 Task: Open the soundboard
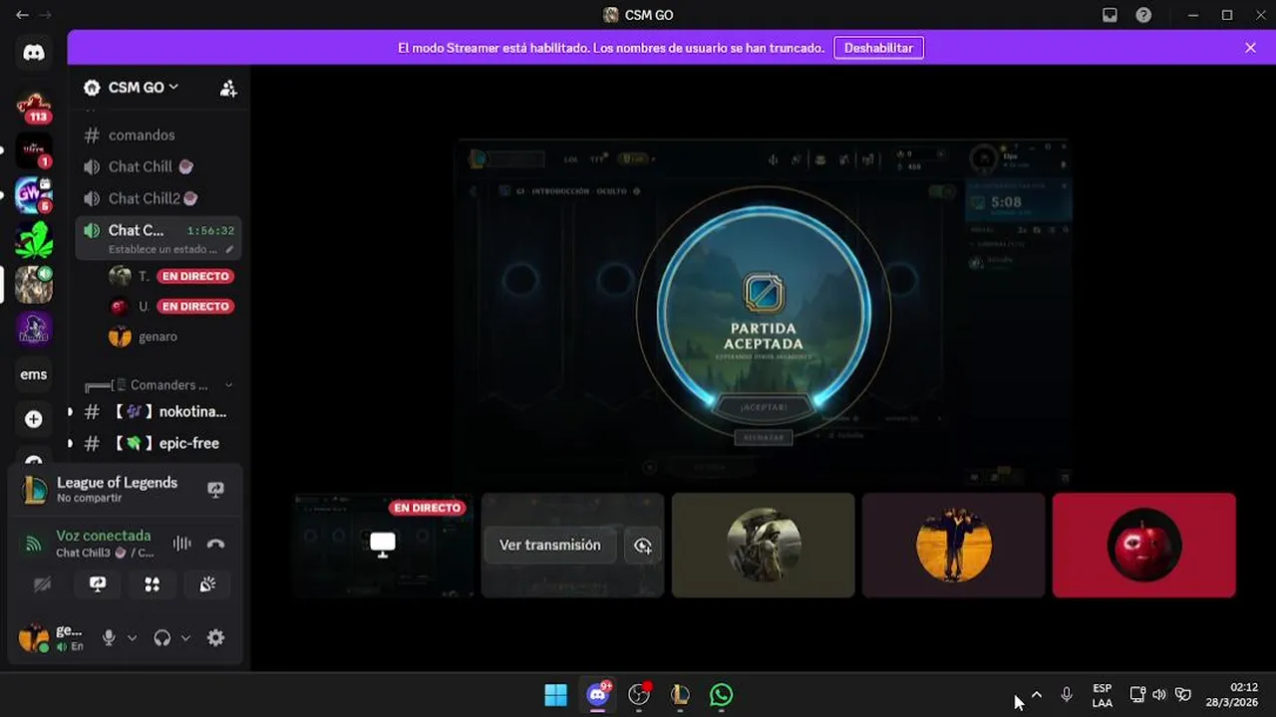coord(207,585)
